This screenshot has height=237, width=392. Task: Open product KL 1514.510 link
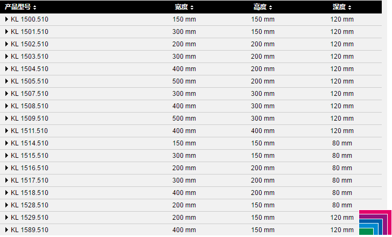tap(30, 143)
